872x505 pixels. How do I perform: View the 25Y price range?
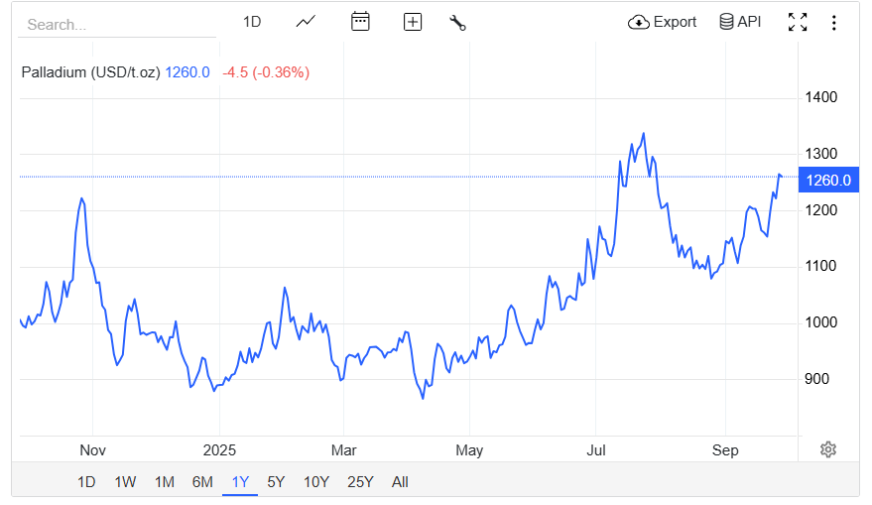(x=360, y=482)
